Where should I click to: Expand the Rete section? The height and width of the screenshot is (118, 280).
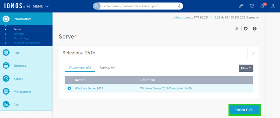tap(26, 53)
